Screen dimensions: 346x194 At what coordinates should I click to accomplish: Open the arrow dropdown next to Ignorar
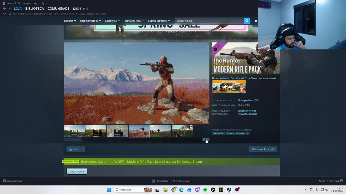tap(83, 149)
